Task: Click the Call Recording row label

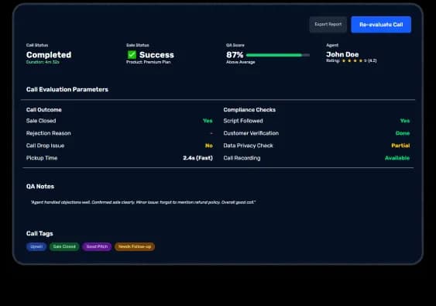Action: tap(242, 158)
